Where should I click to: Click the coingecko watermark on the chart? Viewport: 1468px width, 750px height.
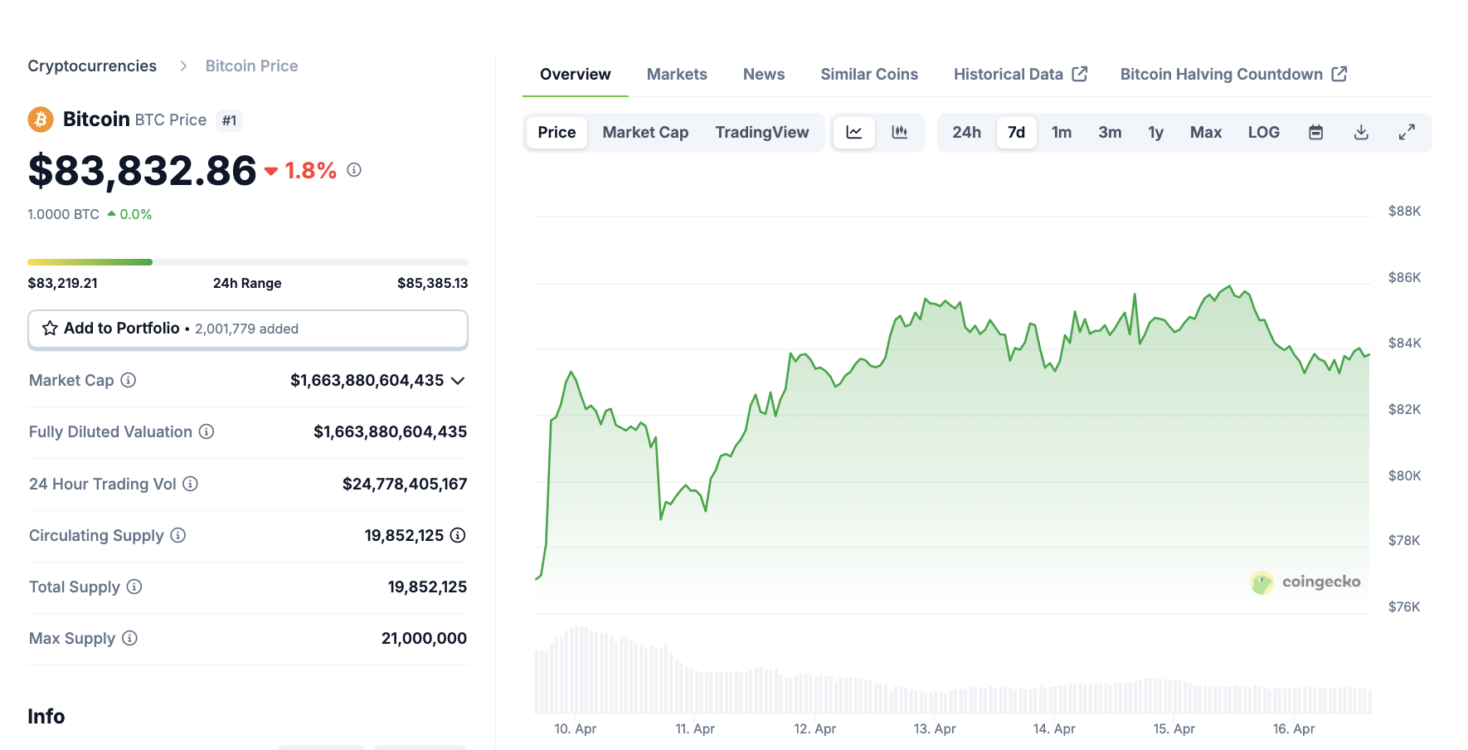[x=1305, y=582]
